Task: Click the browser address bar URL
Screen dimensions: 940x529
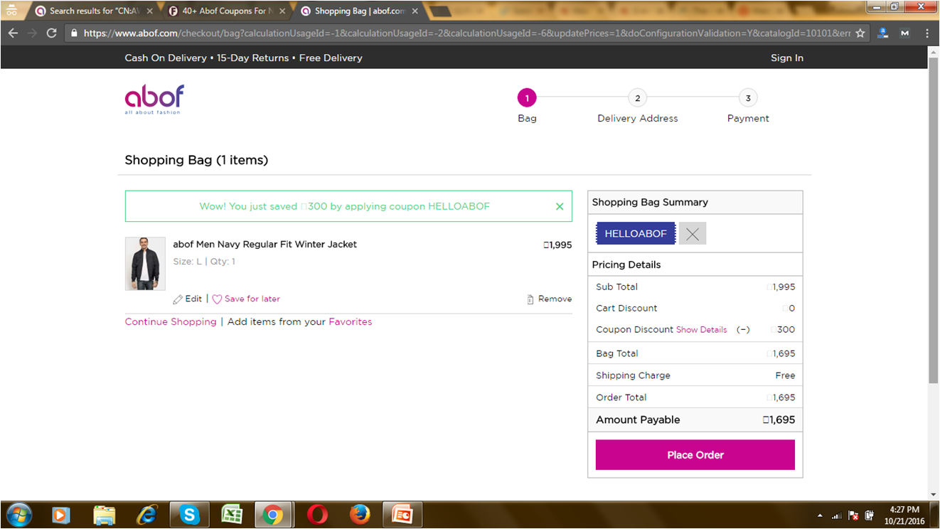Action: point(466,33)
